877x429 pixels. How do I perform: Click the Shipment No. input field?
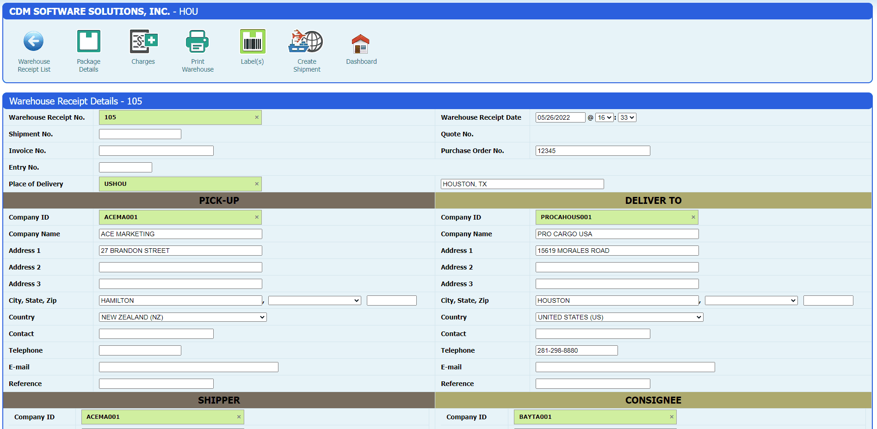click(x=140, y=134)
